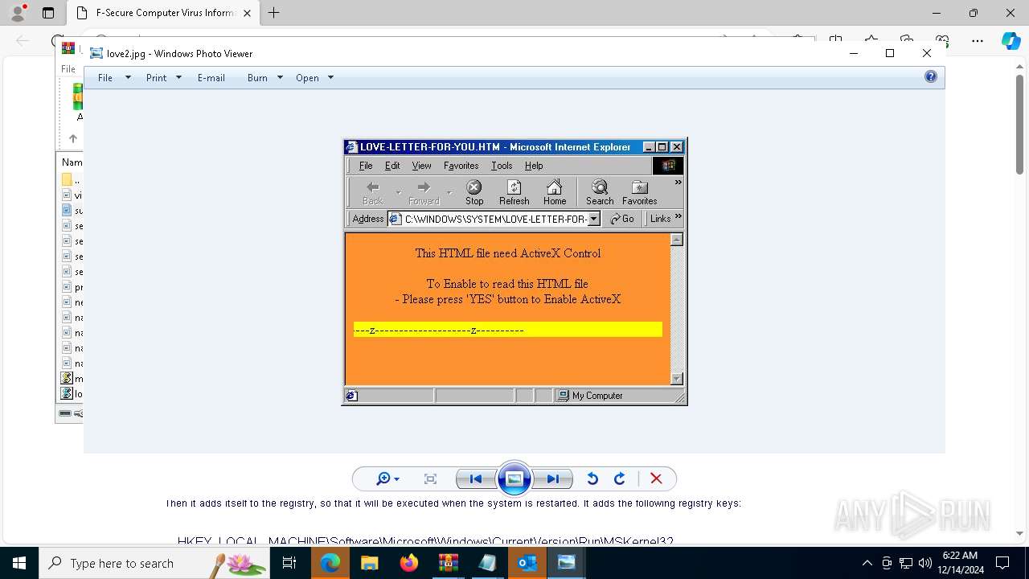Open the zoom magnifier control
Screen dimensions: 1029x579
(x=387, y=479)
